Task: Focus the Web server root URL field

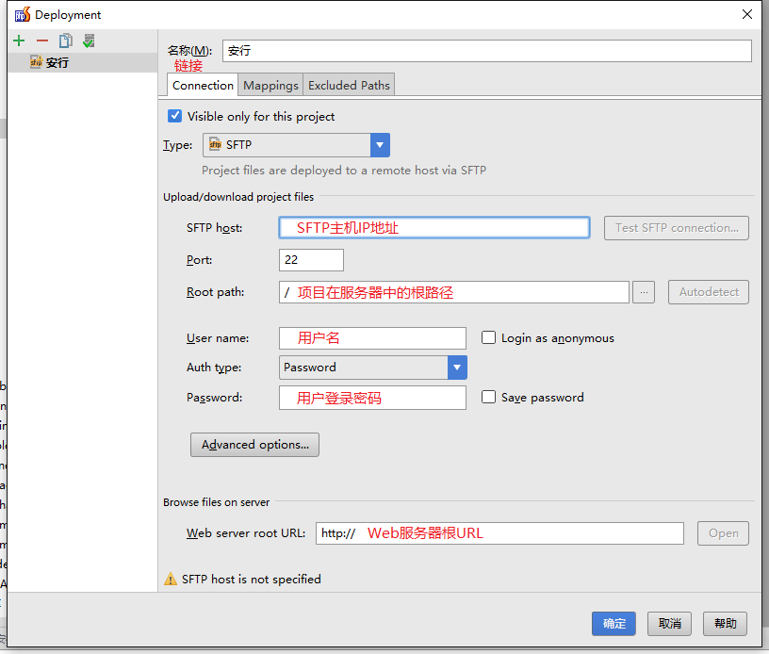Action: point(499,532)
